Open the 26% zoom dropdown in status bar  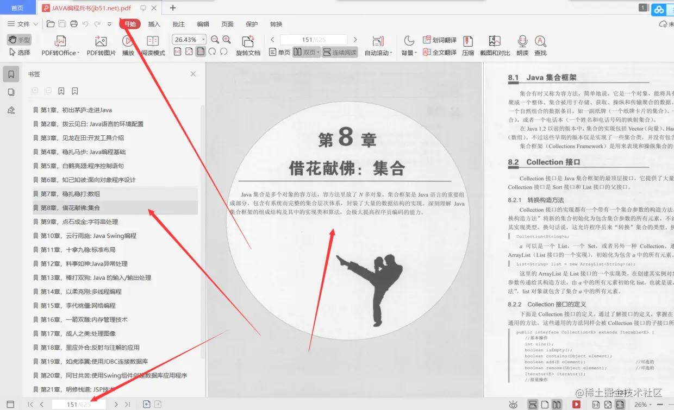(644, 405)
